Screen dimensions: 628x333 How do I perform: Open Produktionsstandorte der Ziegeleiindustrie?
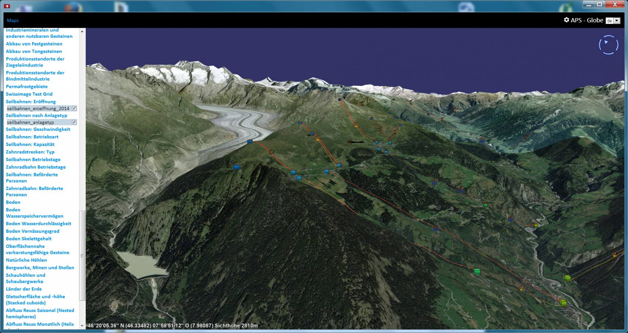point(35,62)
